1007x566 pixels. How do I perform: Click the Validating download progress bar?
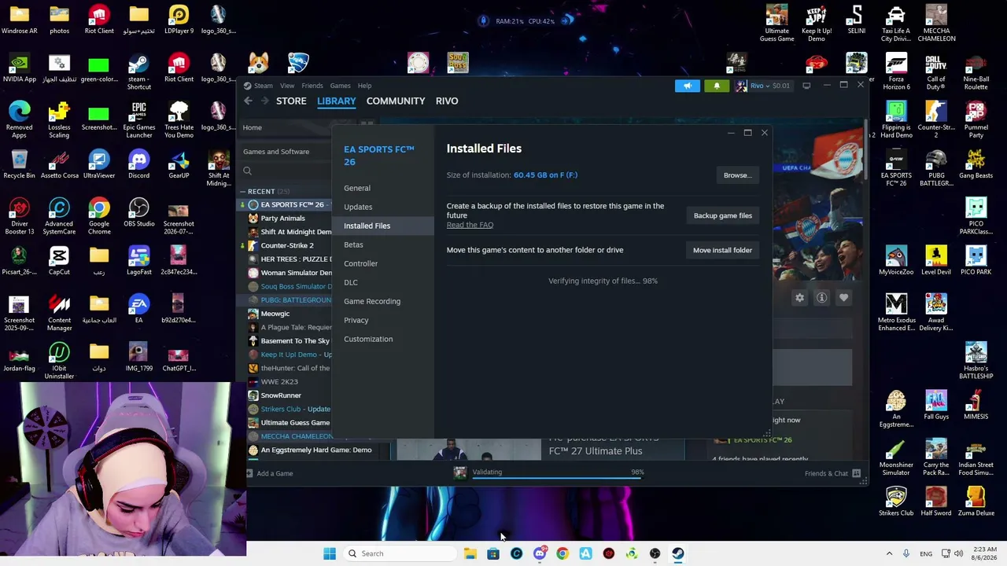point(557,477)
